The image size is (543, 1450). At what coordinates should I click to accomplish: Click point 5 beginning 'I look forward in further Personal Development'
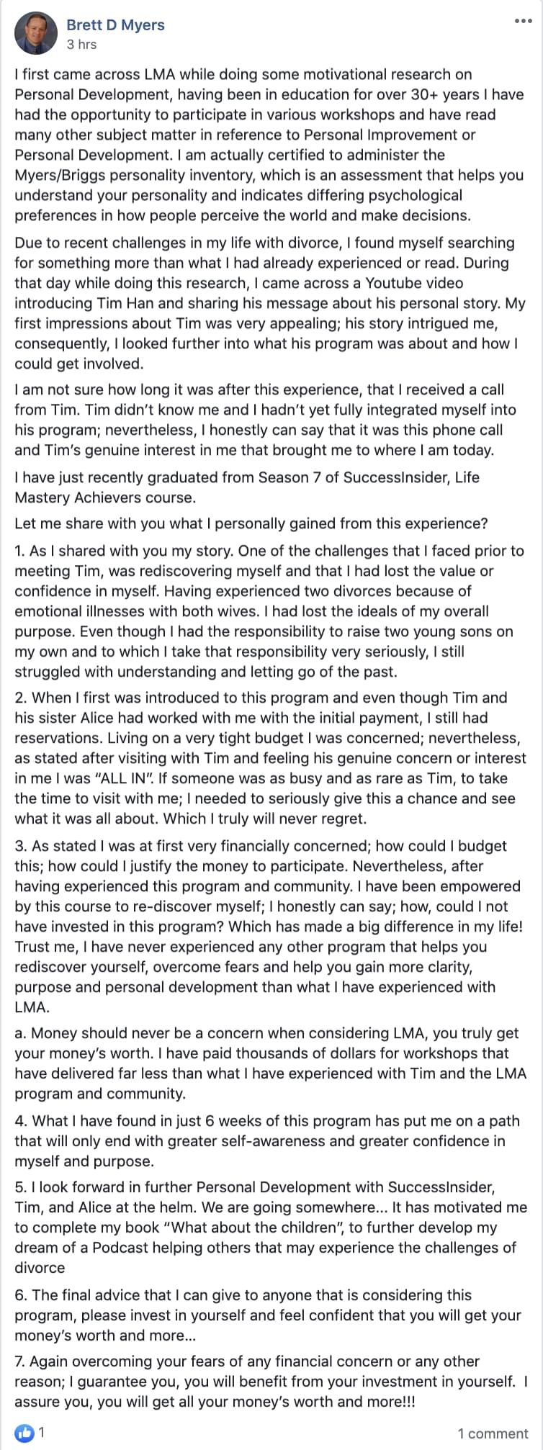click(271, 1228)
